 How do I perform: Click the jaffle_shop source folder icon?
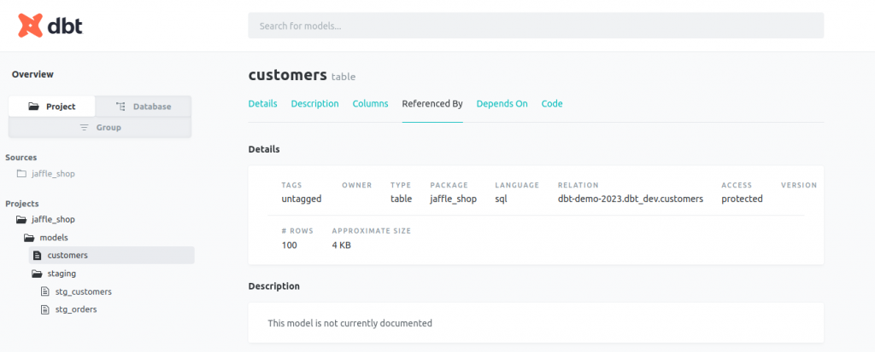(21, 174)
